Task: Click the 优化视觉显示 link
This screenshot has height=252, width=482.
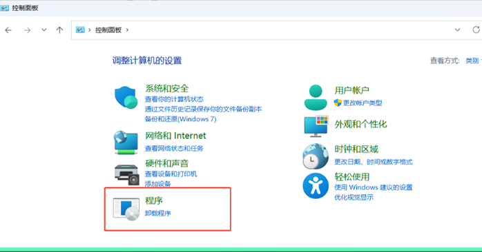Action: [x=354, y=197]
